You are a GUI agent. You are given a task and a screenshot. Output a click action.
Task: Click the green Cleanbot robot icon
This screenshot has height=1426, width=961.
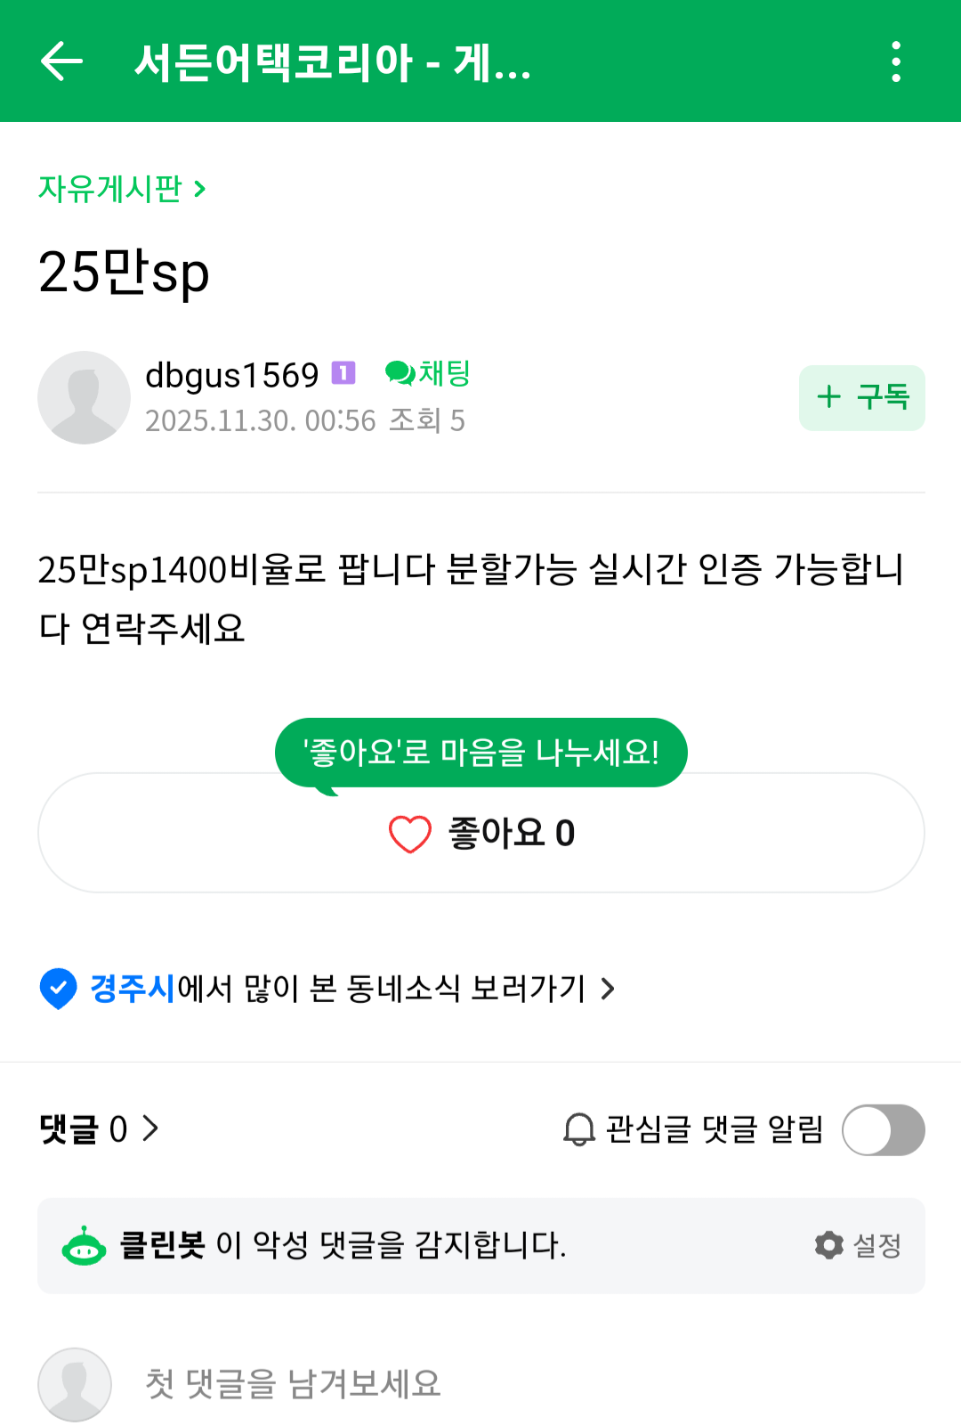tap(84, 1245)
